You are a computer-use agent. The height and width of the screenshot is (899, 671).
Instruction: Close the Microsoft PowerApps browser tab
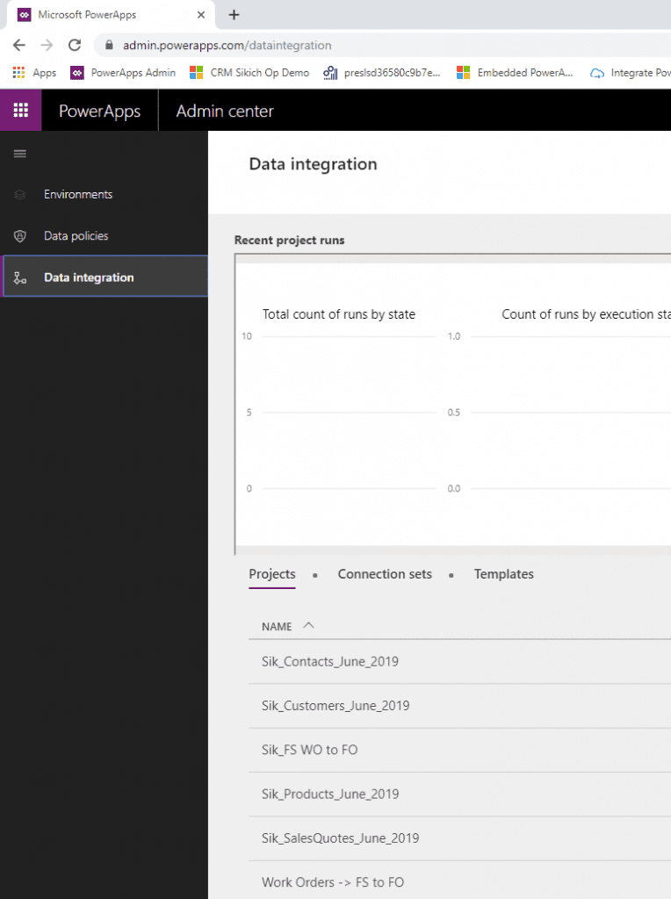pyautogui.click(x=201, y=15)
